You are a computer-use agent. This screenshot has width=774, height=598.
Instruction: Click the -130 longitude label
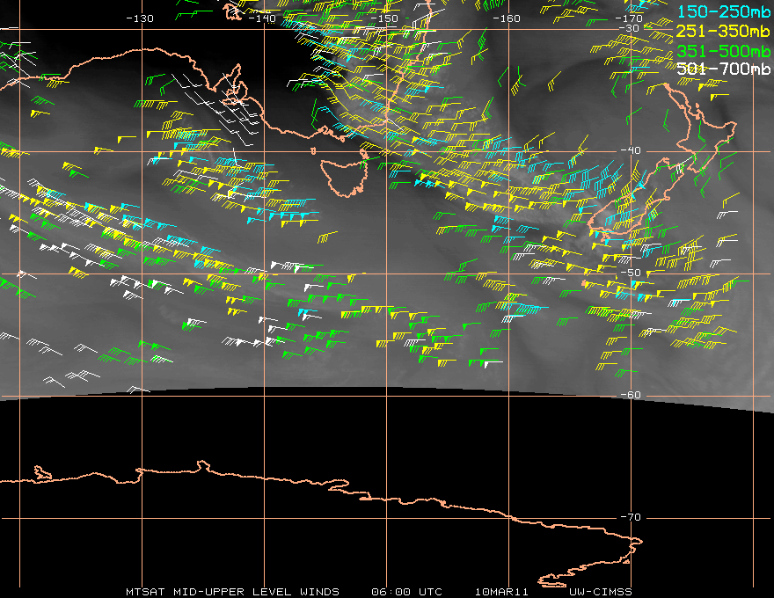[x=140, y=18]
